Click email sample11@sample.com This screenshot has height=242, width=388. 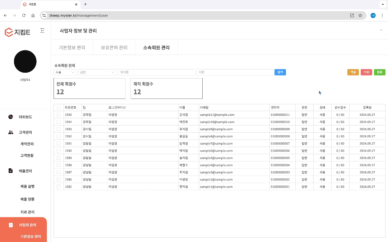point(217,115)
